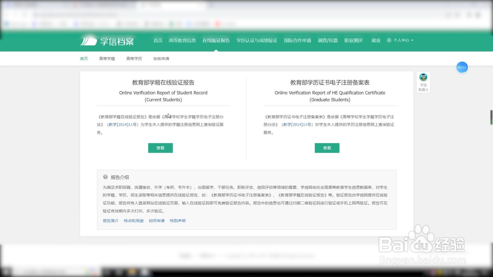The width and height of the screenshot is (493, 277).
Task: Open the 调查/投票 menu item
Action: pos(328,40)
